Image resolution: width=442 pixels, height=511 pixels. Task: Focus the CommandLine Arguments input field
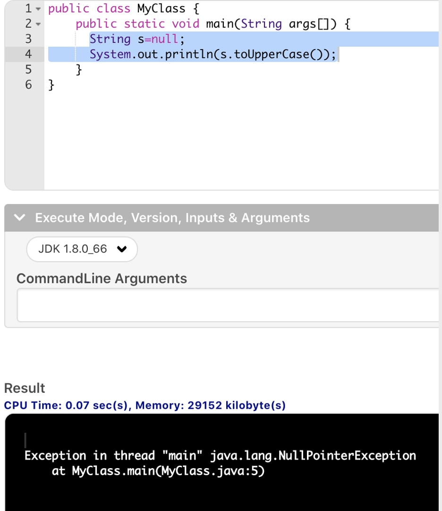[228, 305]
